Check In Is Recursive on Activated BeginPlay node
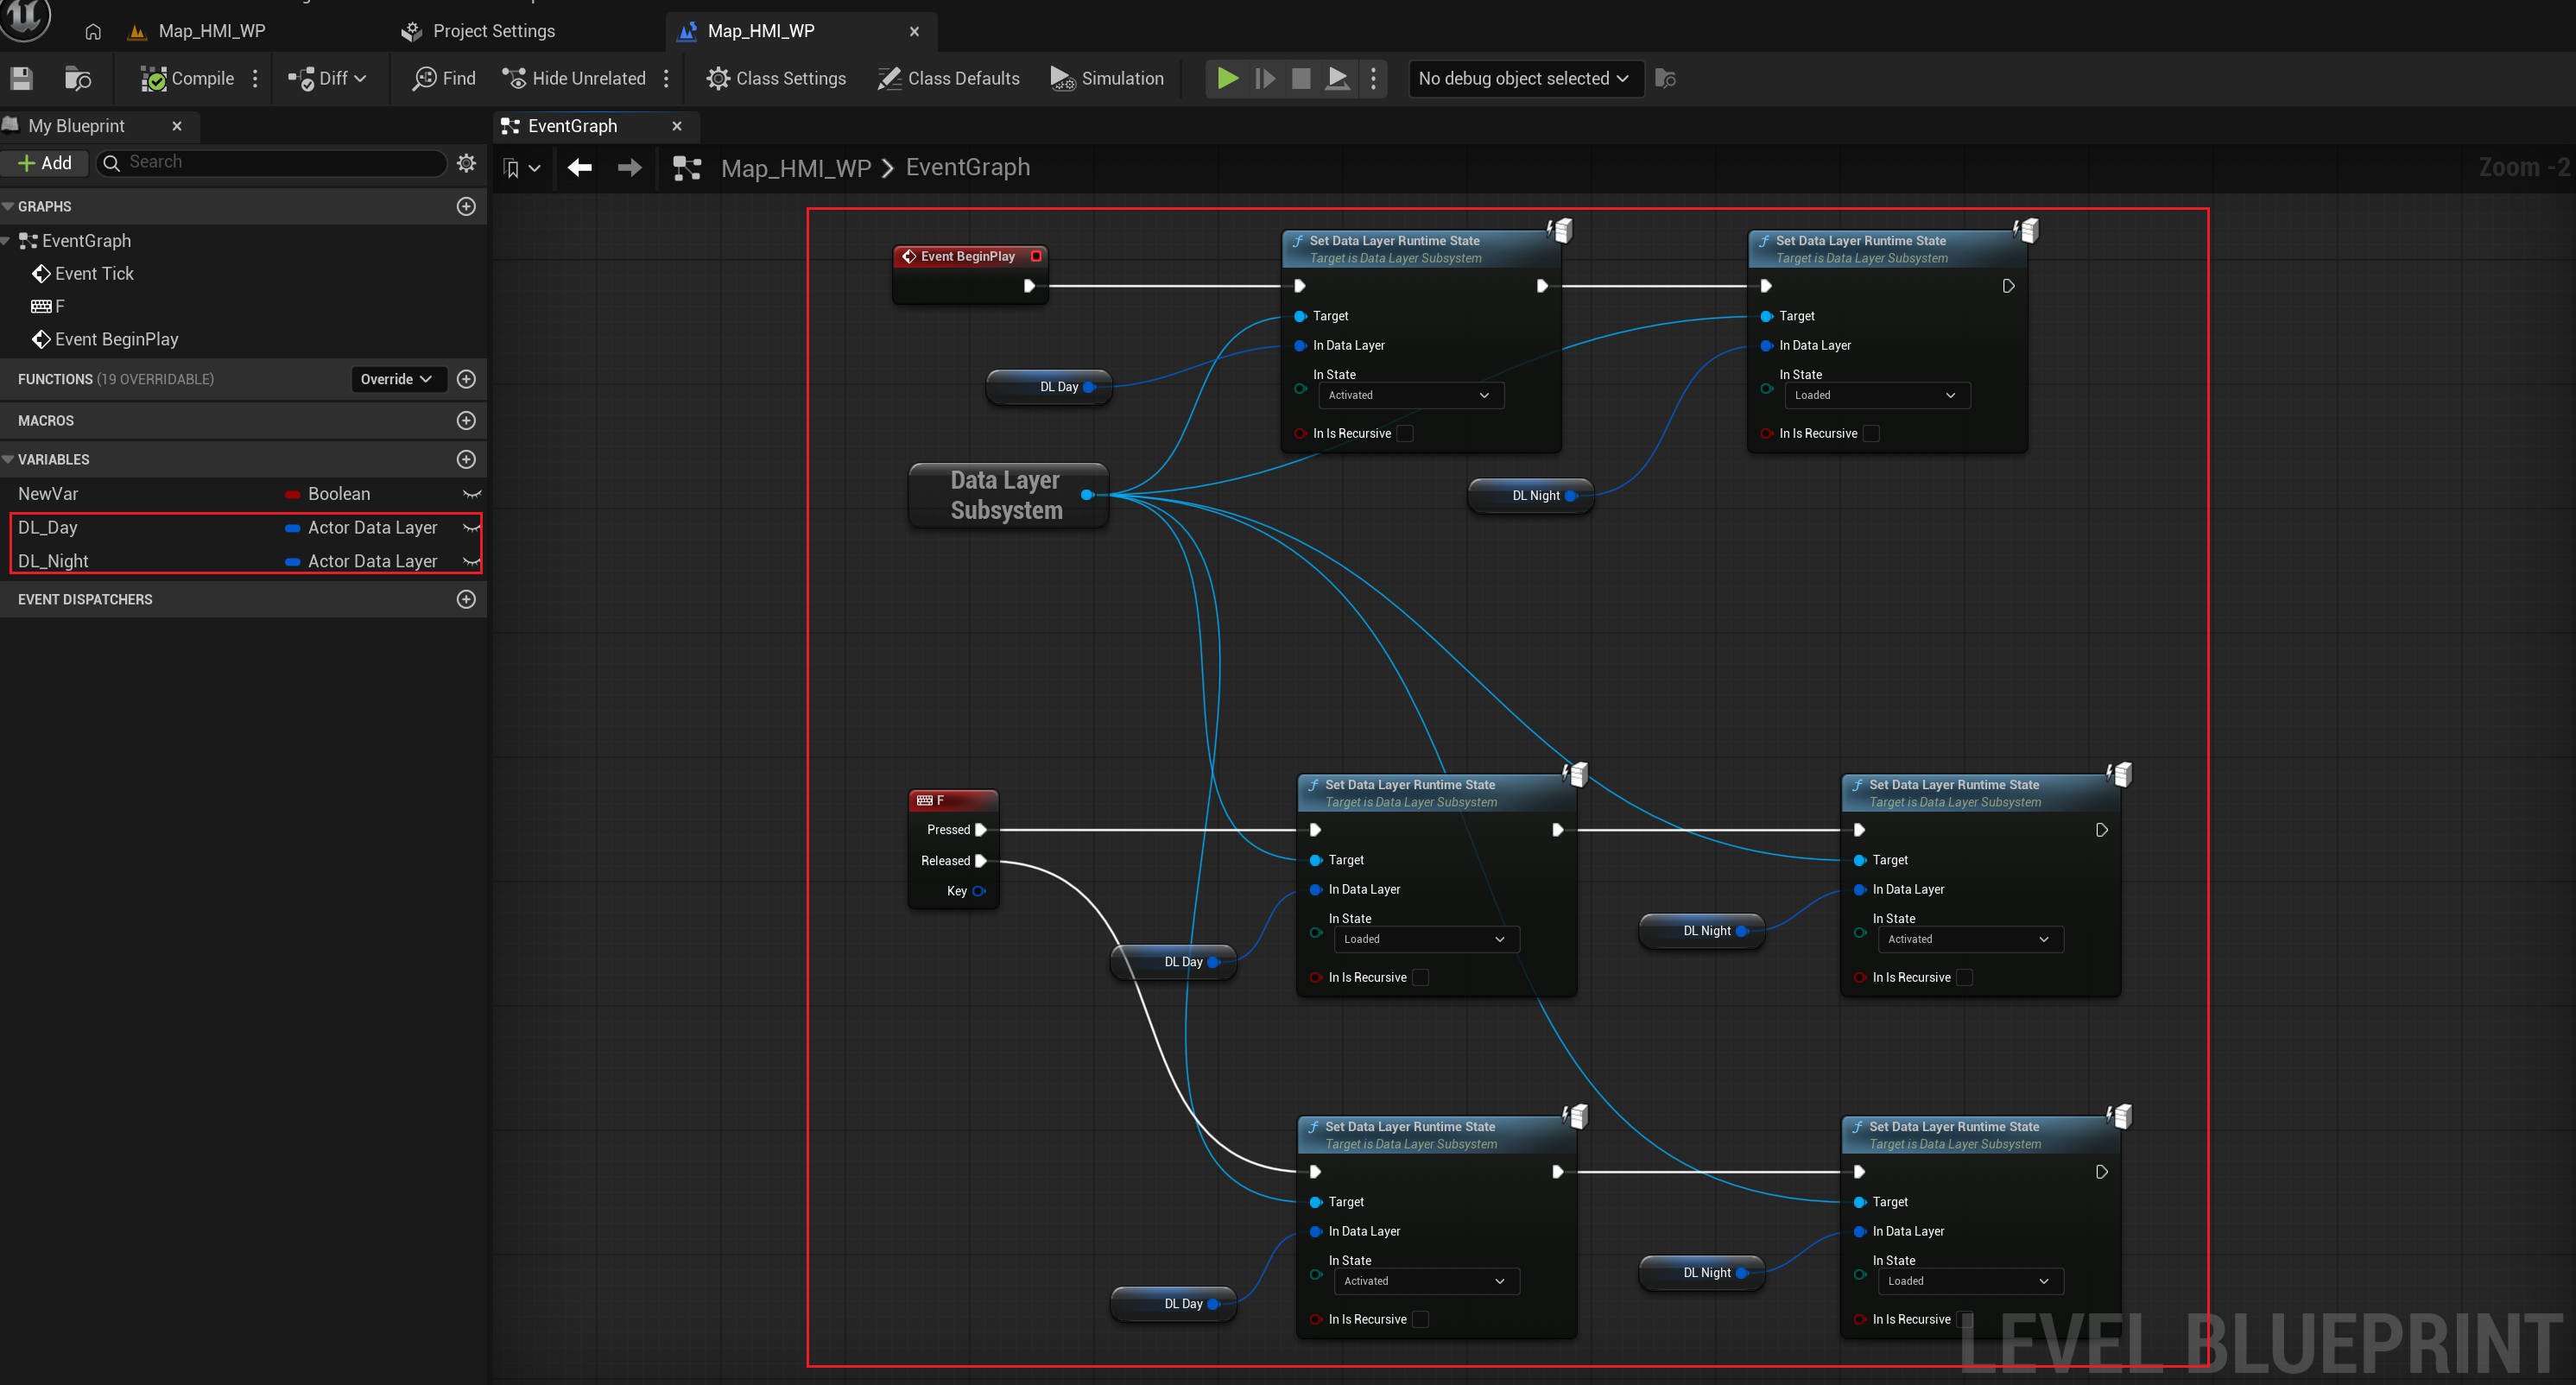 [1405, 433]
